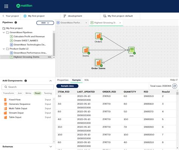
Task: Open the Help link
Action: pyautogui.click(x=174, y=80)
